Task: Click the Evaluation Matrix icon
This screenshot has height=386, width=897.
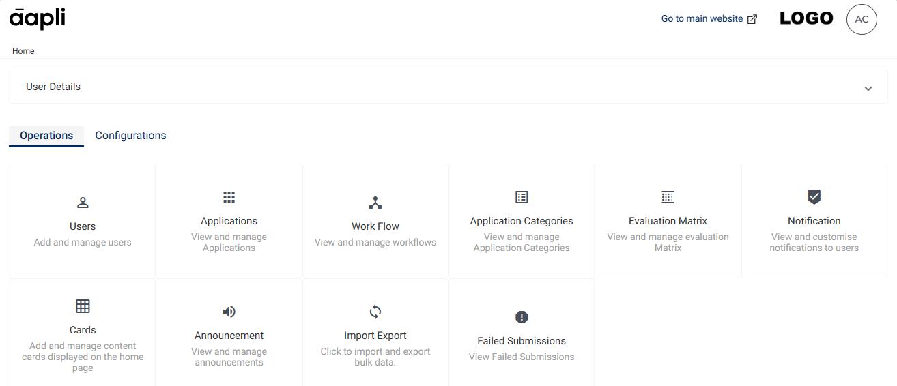Action: pos(668,197)
